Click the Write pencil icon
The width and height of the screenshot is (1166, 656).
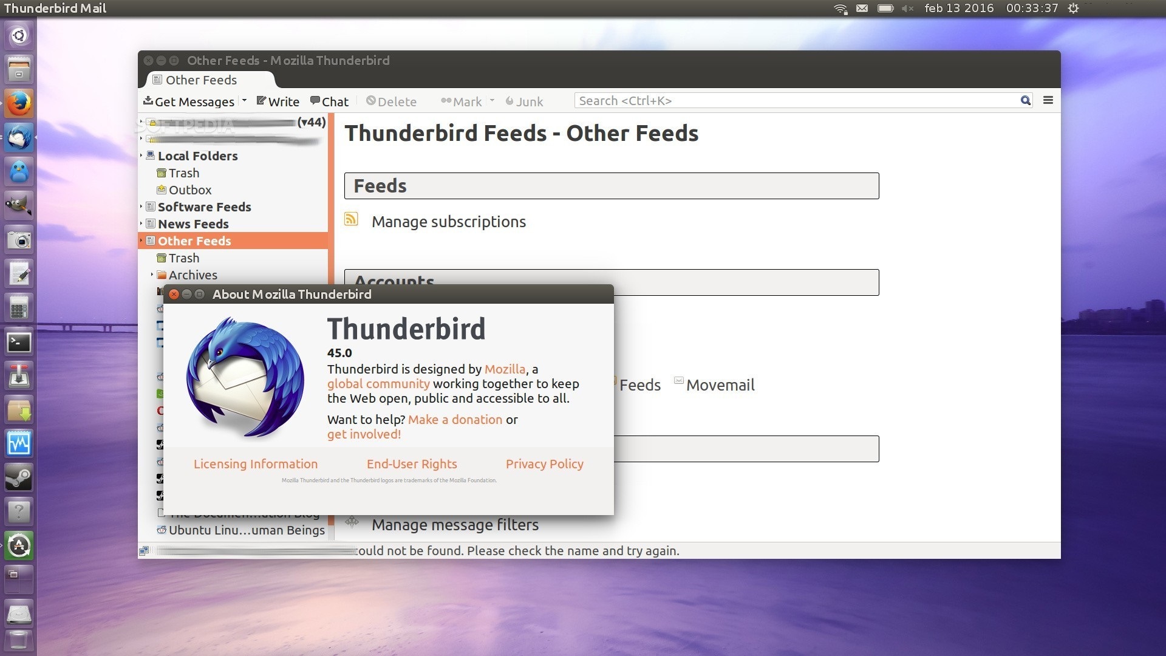261,101
